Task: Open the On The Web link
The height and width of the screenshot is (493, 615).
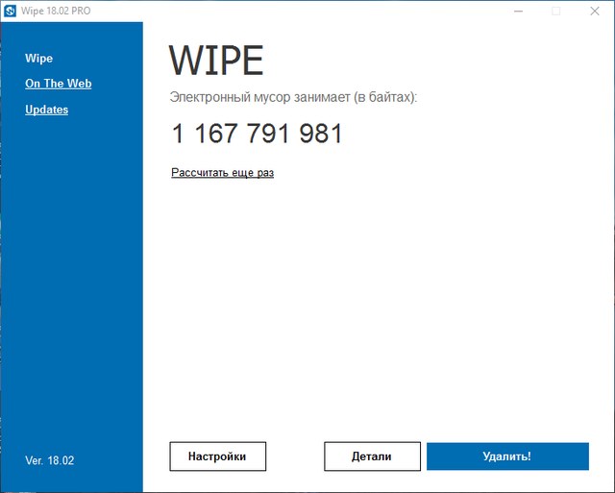Action: (x=58, y=84)
